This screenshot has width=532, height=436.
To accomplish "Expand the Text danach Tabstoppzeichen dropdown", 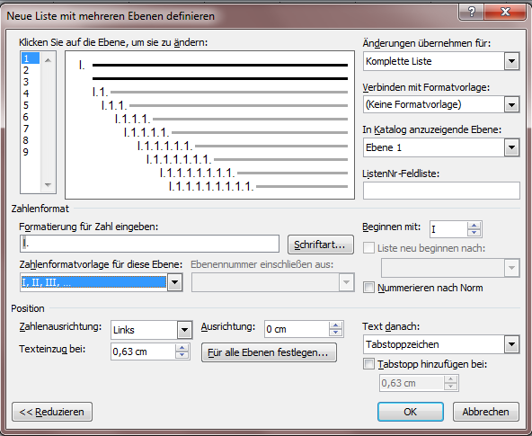I will tap(511, 344).
